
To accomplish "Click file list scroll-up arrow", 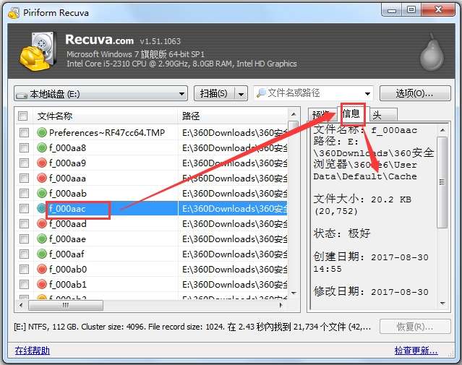I will click(294, 114).
